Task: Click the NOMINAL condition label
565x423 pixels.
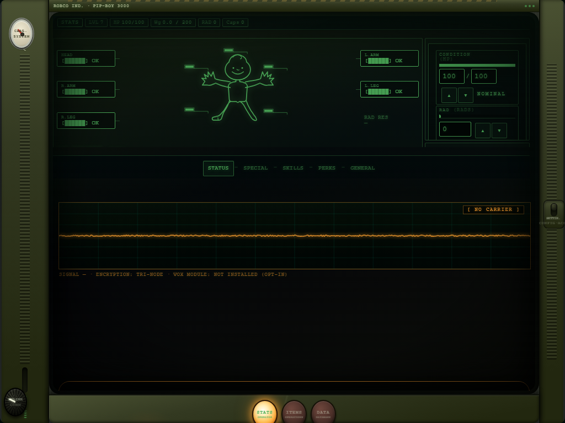Action: coord(491,94)
